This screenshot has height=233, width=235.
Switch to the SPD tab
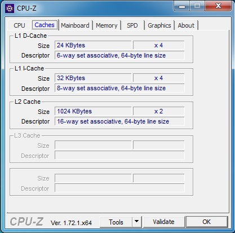pyautogui.click(x=132, y=25)
